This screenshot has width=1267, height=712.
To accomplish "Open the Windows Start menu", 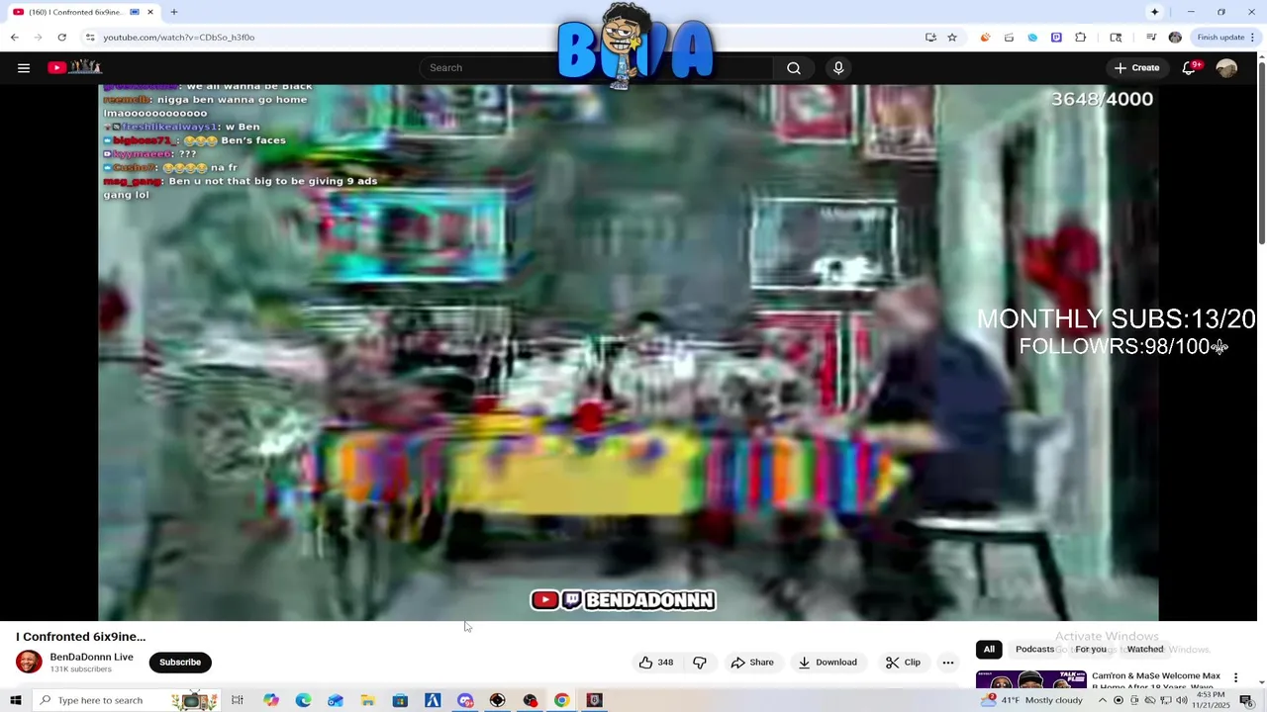I will pos(15,700).
